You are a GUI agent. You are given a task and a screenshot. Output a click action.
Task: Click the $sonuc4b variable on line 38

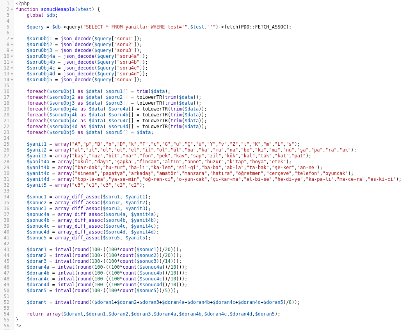point(38,220)
